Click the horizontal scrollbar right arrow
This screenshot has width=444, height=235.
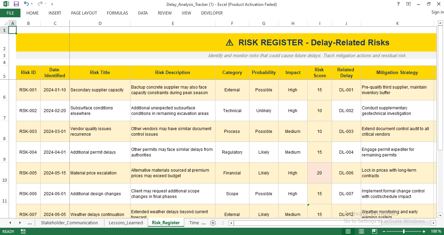pos(434,223)
